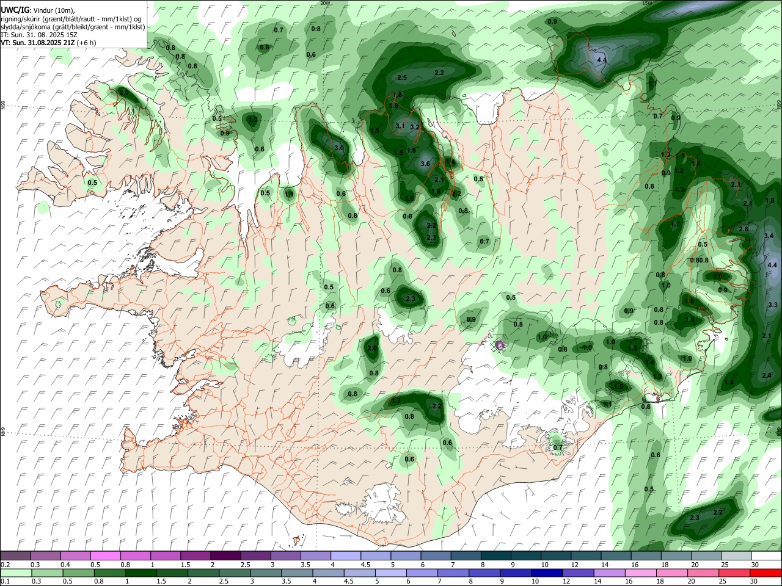
Task: Click the 2.4 value off the southeast coast
Action: (767, 376)
